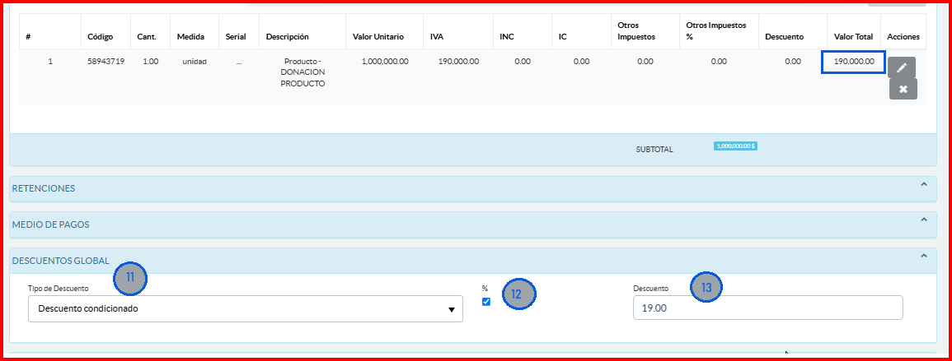Click the numbered marker 13

point(706,286)
